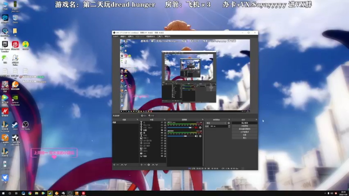Open the desktop audio channel's gear settings

[200, 136]
